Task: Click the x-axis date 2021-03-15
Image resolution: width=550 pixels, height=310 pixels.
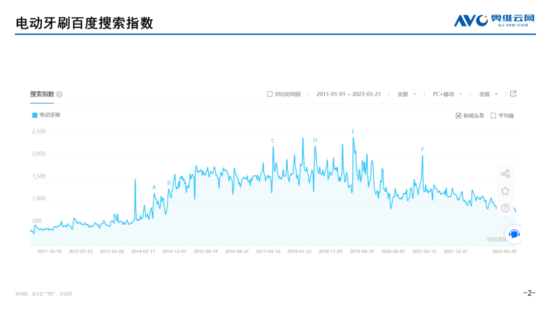Action: tap(424, 251)
